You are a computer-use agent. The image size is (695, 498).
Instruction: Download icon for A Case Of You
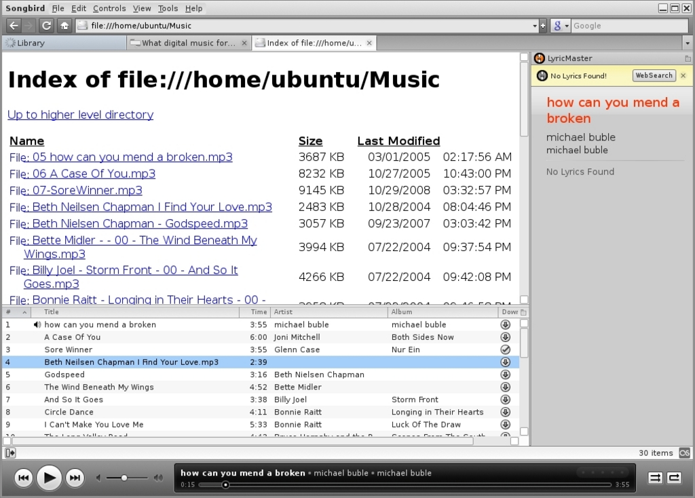(505, 337)
